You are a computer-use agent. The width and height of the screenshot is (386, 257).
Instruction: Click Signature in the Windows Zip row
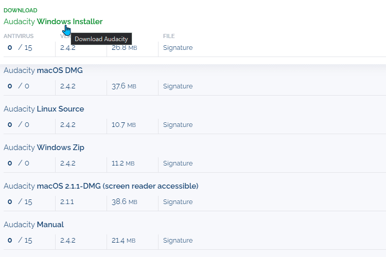point(178,163)
